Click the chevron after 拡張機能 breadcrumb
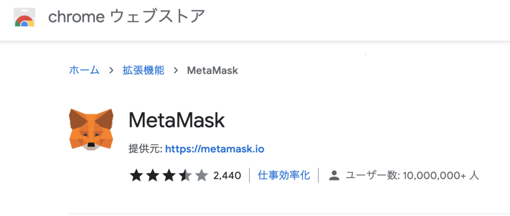 176,70
